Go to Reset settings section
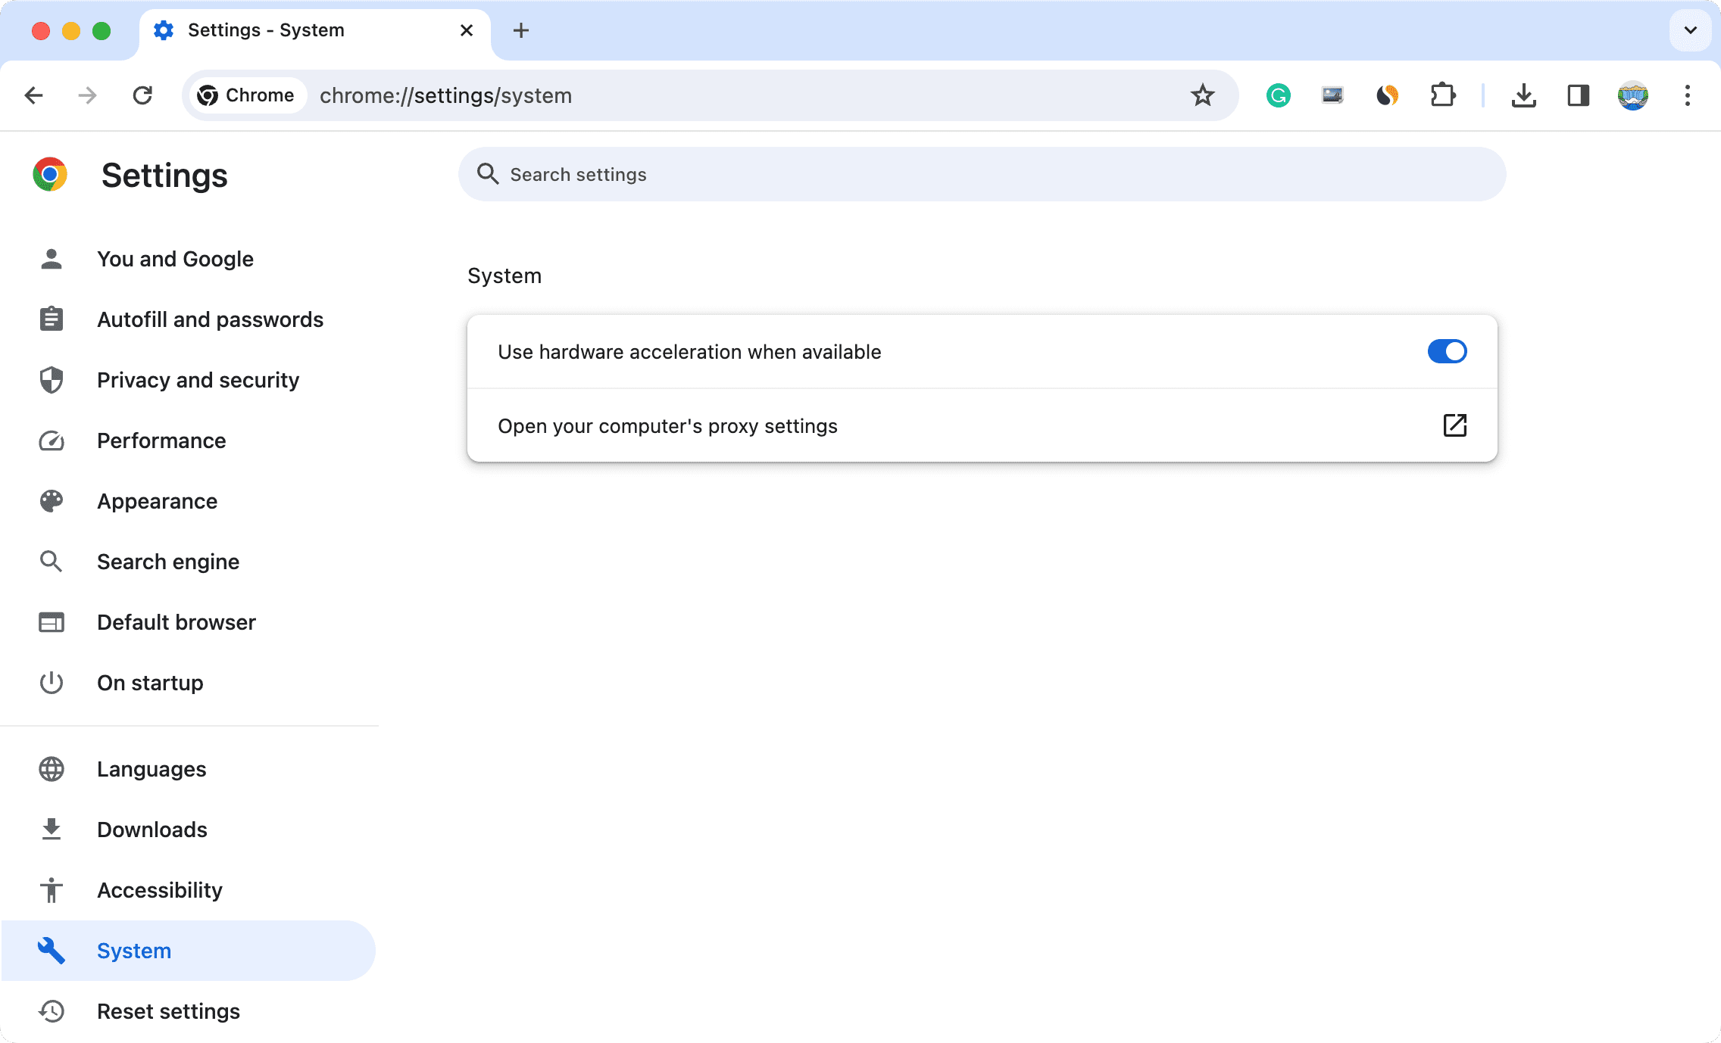 168,1011
